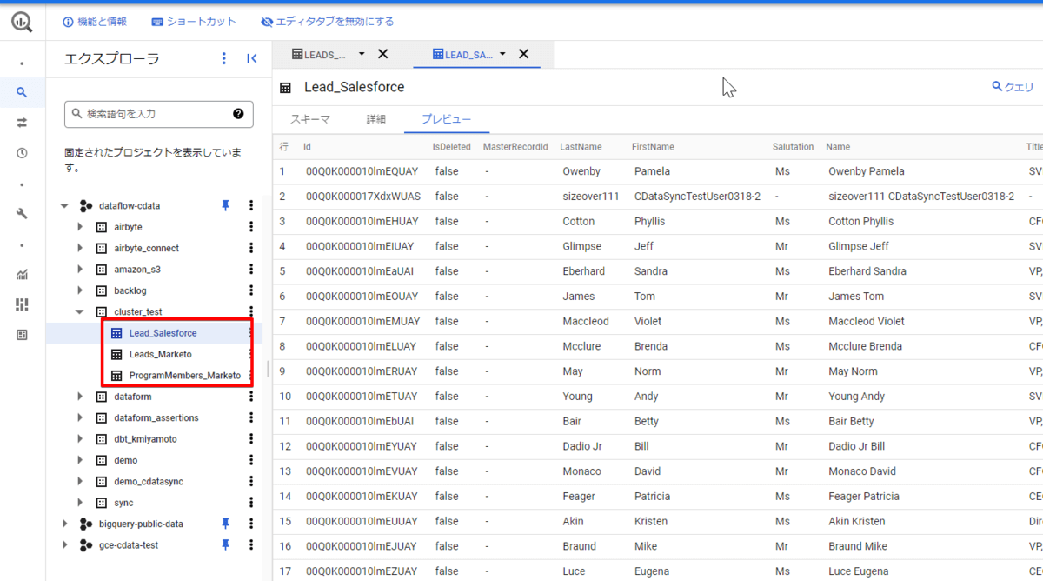Open the data transfers sidebar icon
1043x581 pixels.
click(x=22, y=123)
